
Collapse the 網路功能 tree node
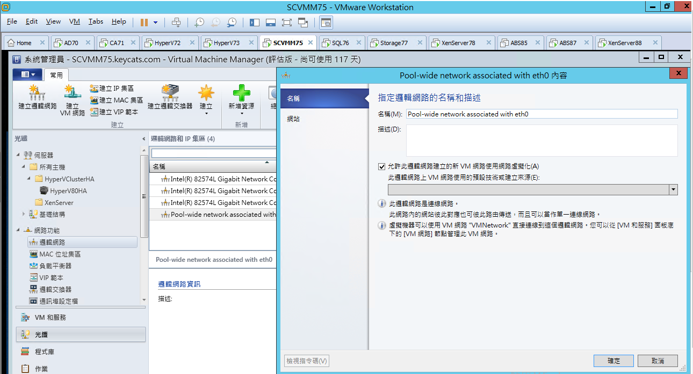(19, 230)
